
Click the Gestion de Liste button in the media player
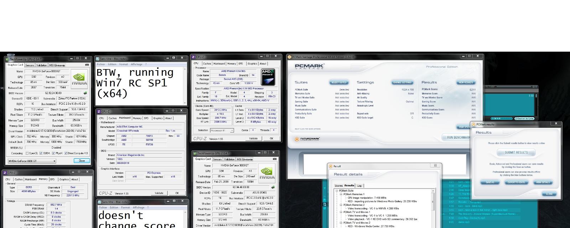click(524, 119)
